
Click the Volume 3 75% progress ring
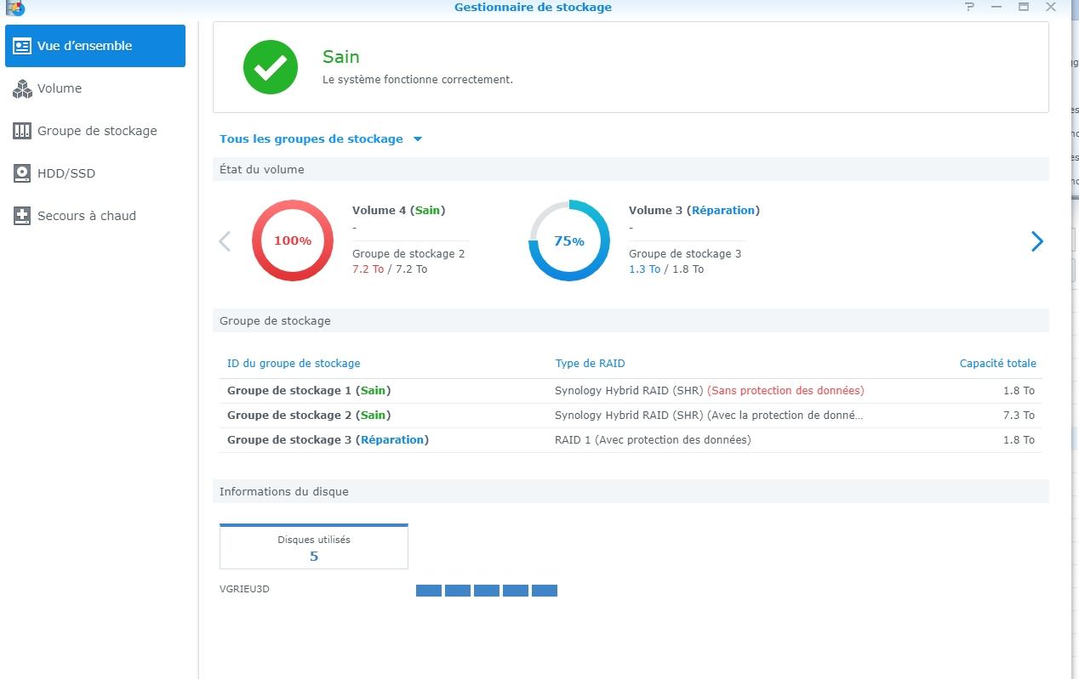(x=568, y=240)
